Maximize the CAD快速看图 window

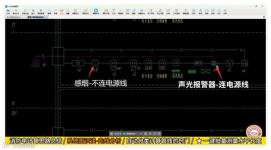(x=256, y=6)
